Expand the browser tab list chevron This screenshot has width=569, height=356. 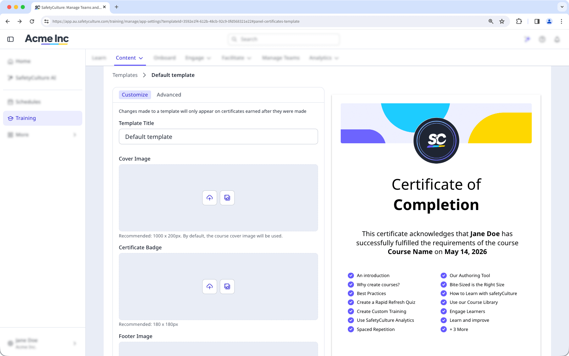point(562,7)
